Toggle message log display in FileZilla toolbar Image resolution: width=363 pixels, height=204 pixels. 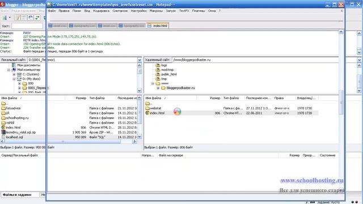[x=18, y=18]
